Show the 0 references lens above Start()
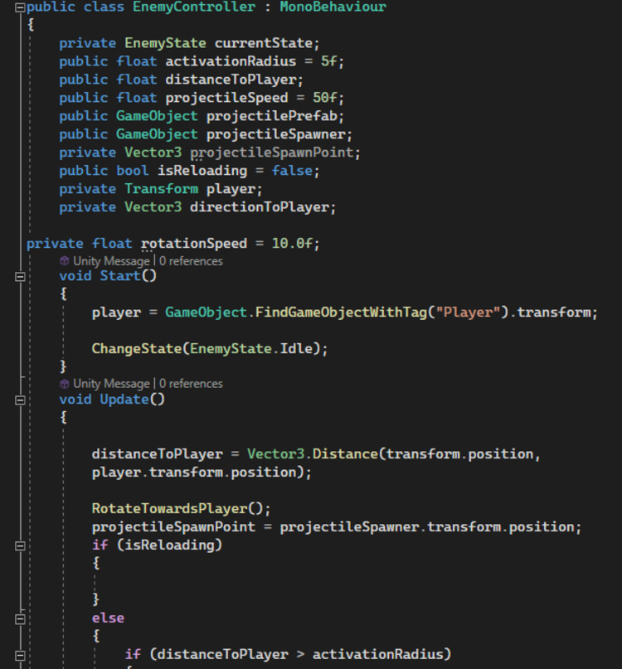Image resolution: width=622 pixels, height=669 pixels. [x=191, y=261]
